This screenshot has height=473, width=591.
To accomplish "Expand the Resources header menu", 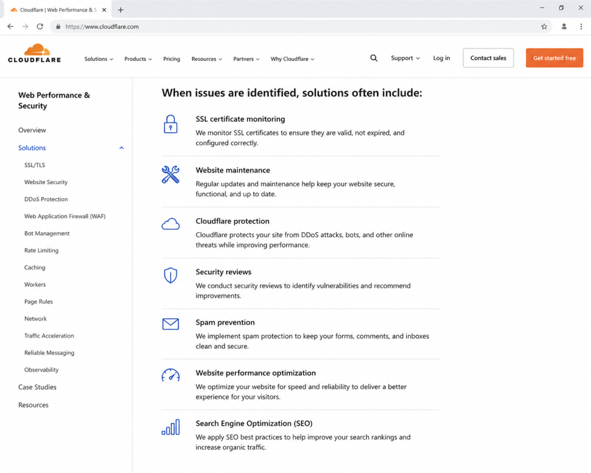I will coord(207,59).
